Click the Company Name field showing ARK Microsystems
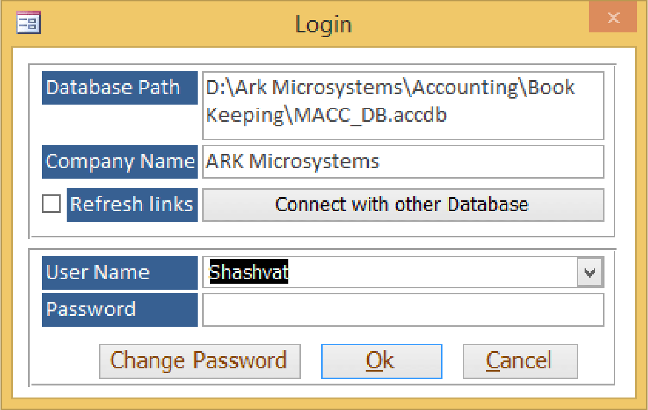This screenshot has height=410, width=648. click(x=403, y=162)
